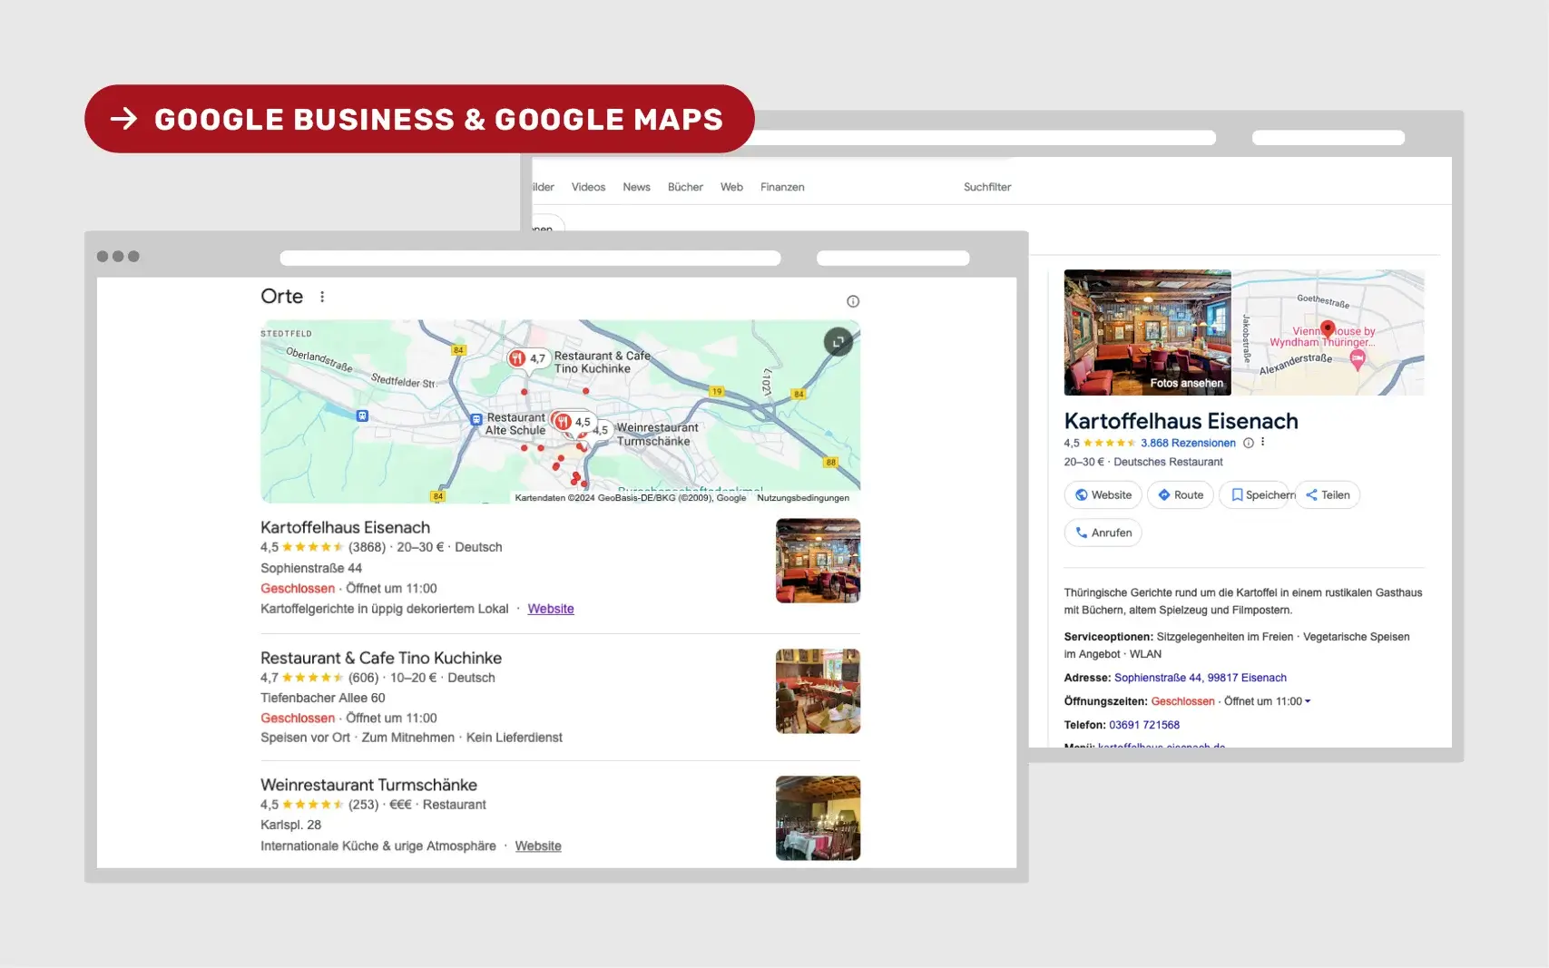Viewport: 1549px width, 968px height.
Task: Open the 3.868 Rezensionen link
Action: click(x=1188, y=443)
